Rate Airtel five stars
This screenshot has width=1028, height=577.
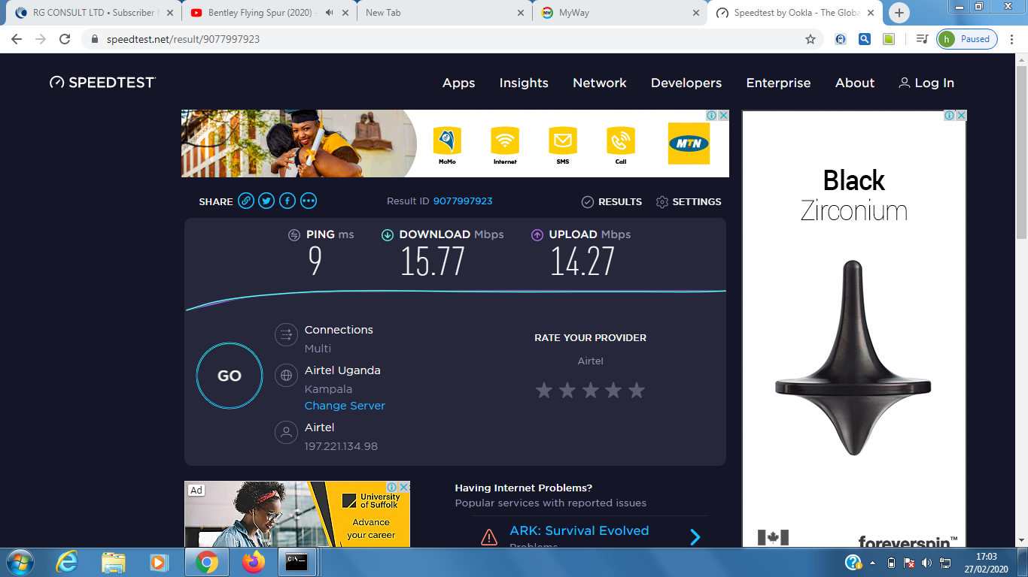[637, 390]
